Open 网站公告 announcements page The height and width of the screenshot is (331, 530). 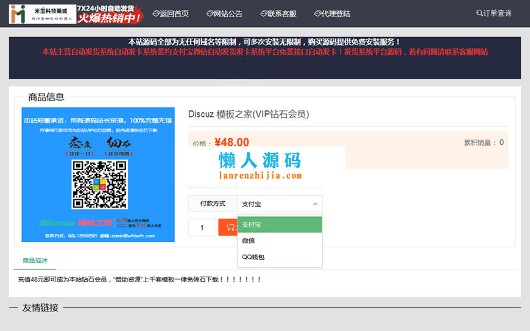click(224, 13)
